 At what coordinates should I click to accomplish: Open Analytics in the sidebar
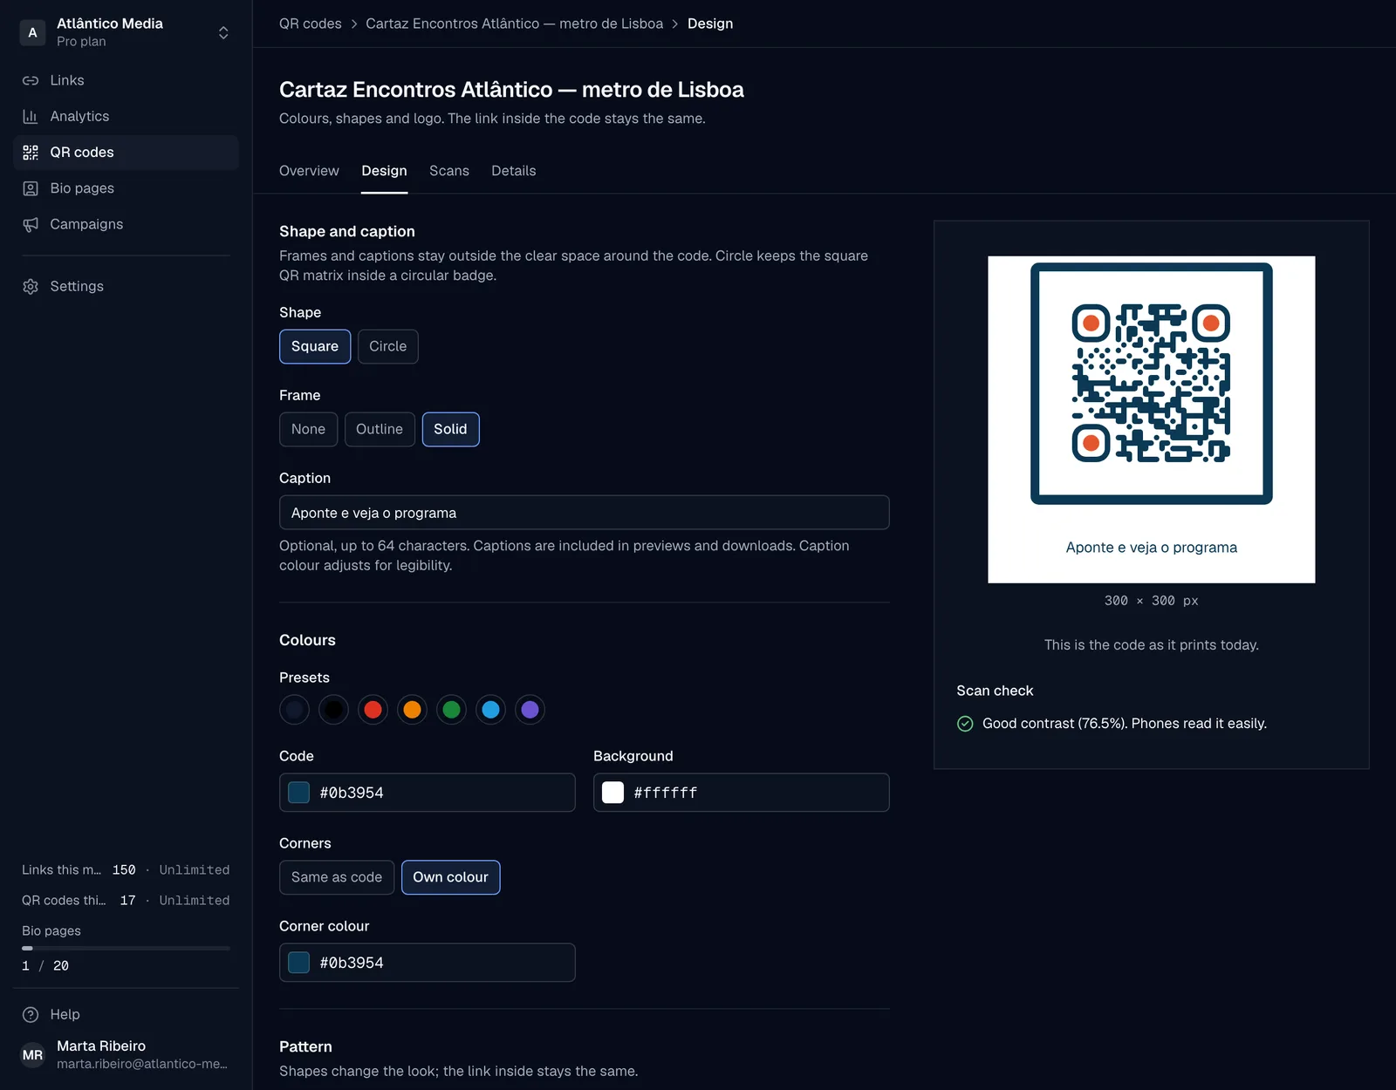[x=126, y=116]
